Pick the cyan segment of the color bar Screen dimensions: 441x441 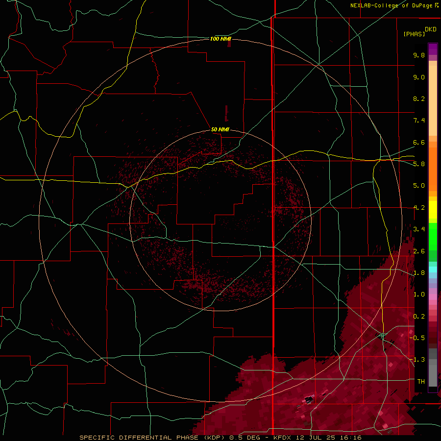433,269
